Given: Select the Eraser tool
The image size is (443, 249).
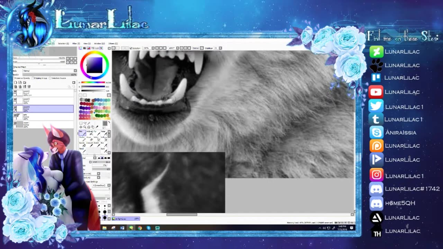Looking at the screenshot, I should [x=90, y=139].
